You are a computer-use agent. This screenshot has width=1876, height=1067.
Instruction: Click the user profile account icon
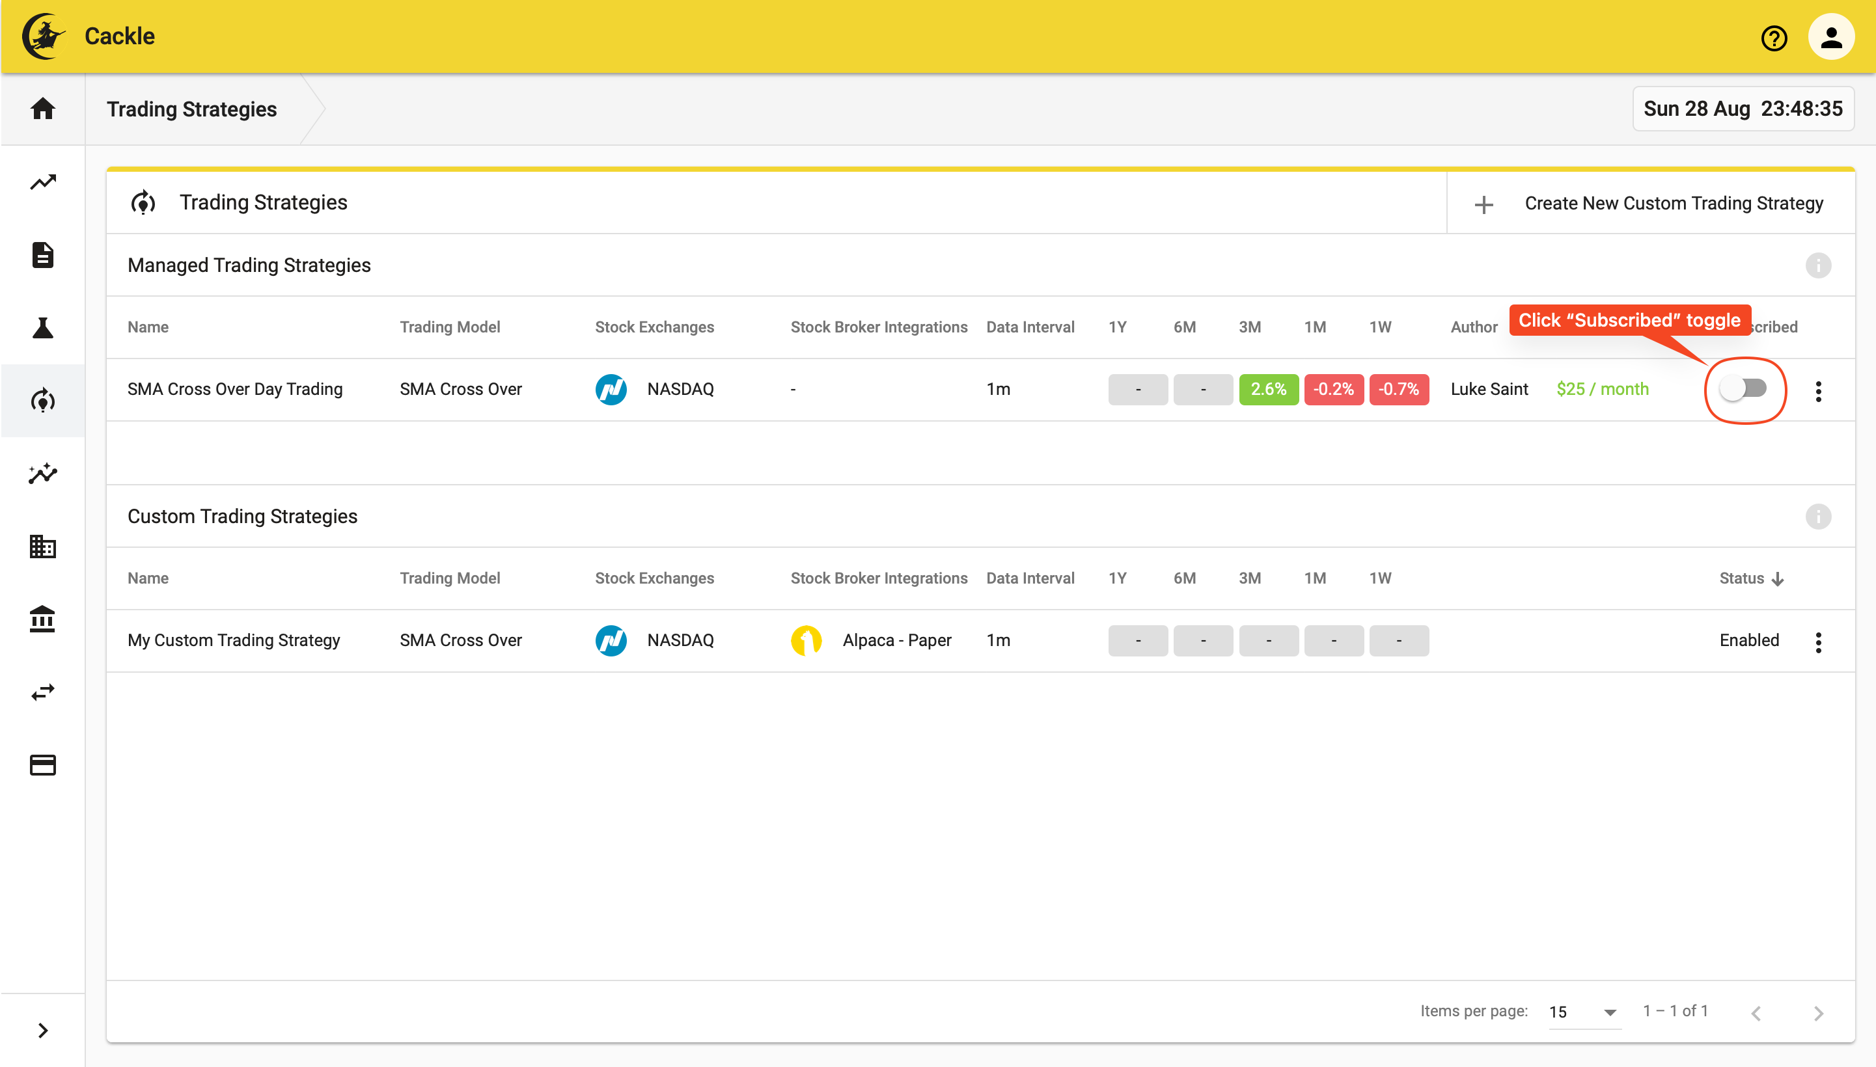pyautogui.click(x=1832, y=36)
